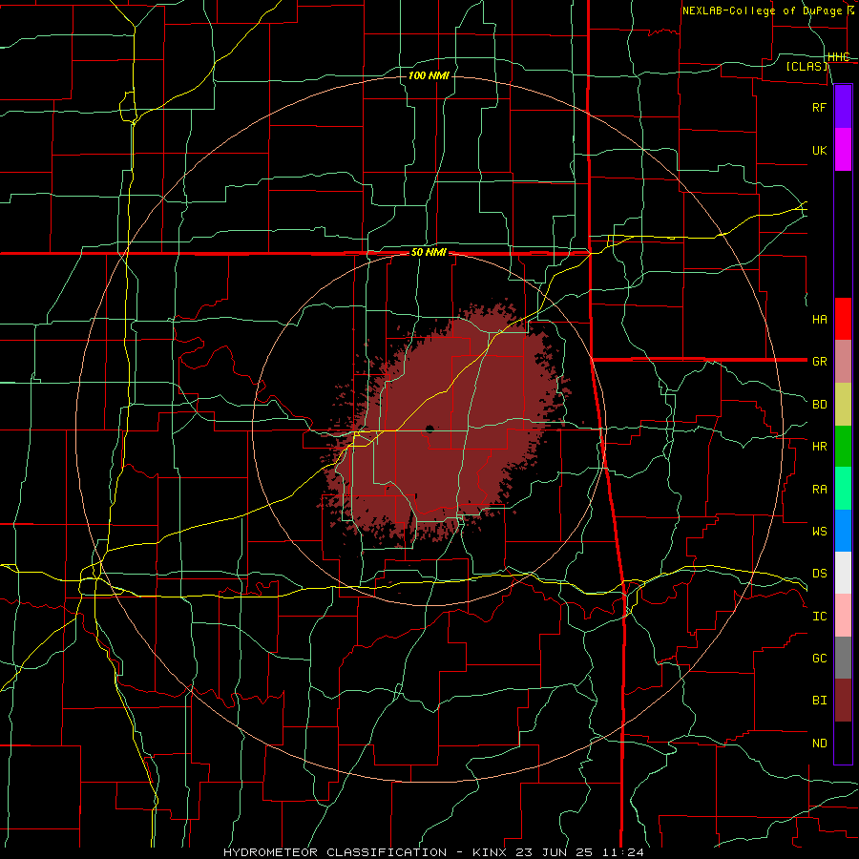
Task: Click the GR legend label
Action: [x=819, y=362]
